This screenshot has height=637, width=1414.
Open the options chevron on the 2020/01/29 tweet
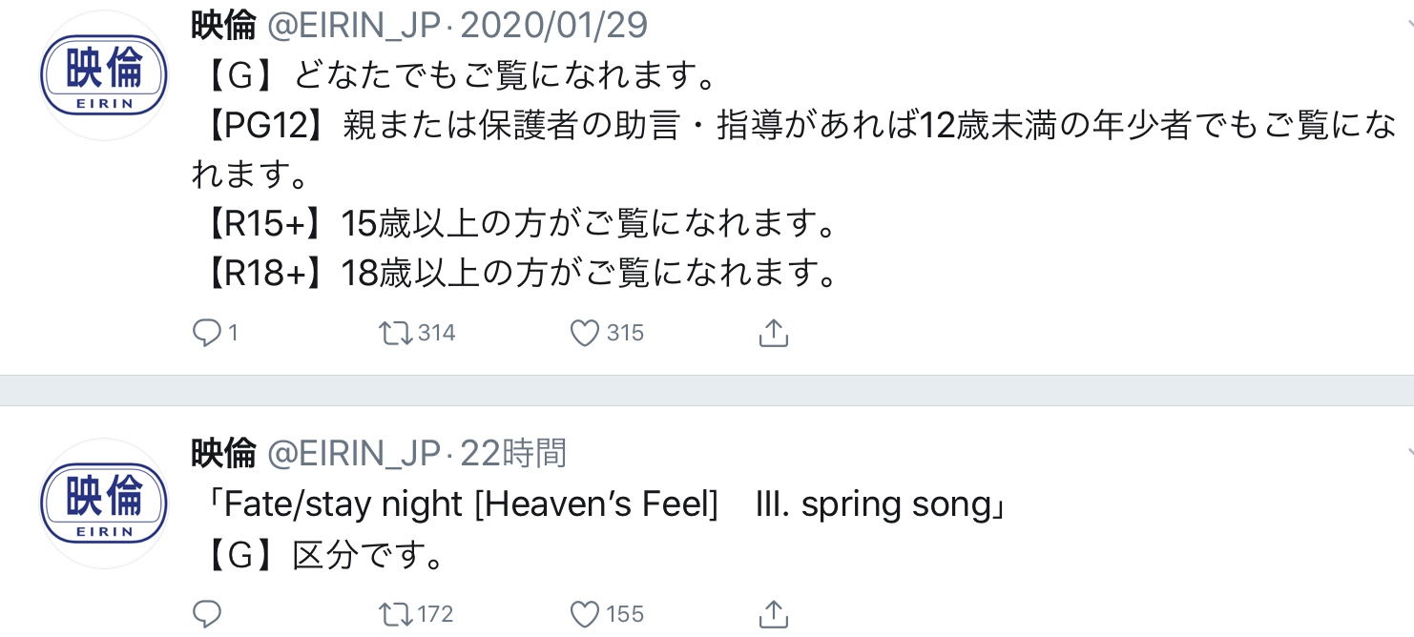point(1408,27)
